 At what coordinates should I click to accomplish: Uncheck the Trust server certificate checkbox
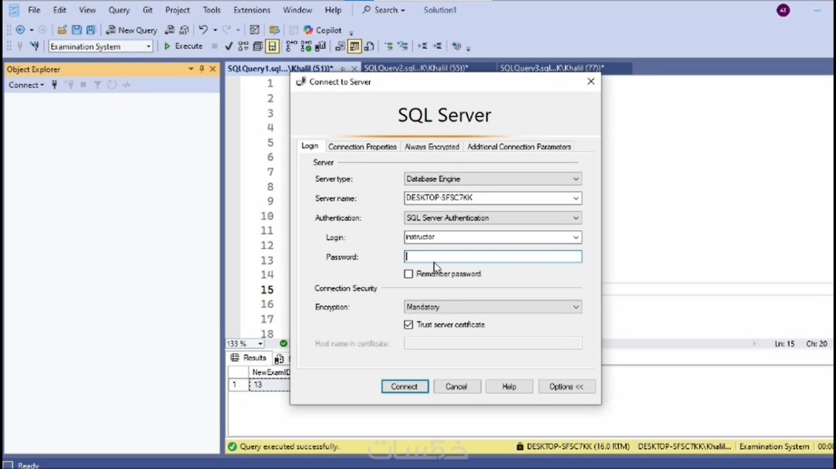[x=409, y=324]
